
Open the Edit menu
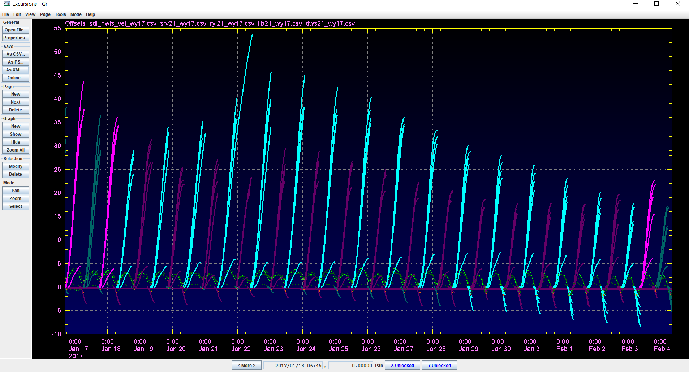tap(17, 14)
